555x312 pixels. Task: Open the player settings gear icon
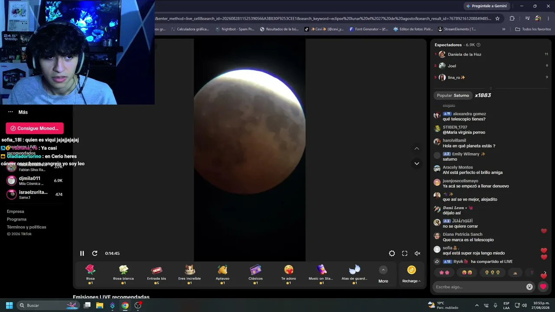tap(392, 253)
